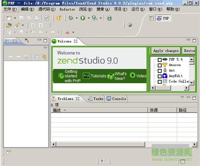This screenshot has height=166, width=200.
Task: Click the Fast View icon in the status bar
Action: (x=9, y=152)
